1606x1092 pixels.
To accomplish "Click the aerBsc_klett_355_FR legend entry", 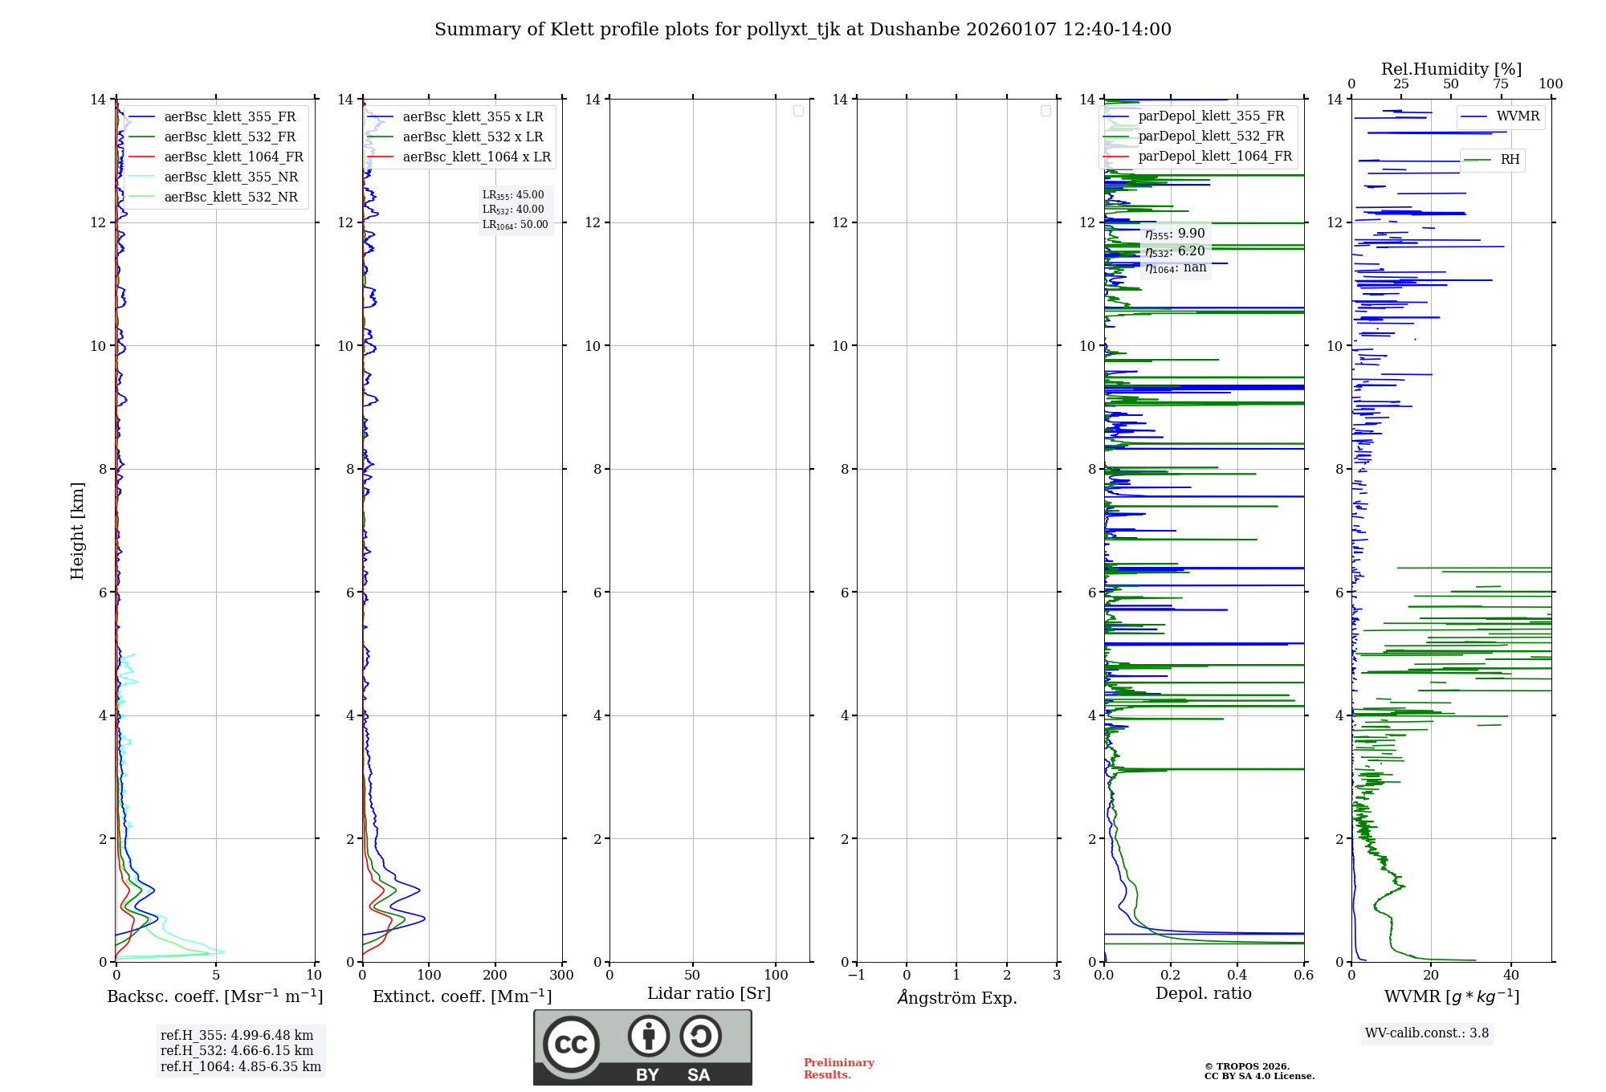I will point(230,117).
